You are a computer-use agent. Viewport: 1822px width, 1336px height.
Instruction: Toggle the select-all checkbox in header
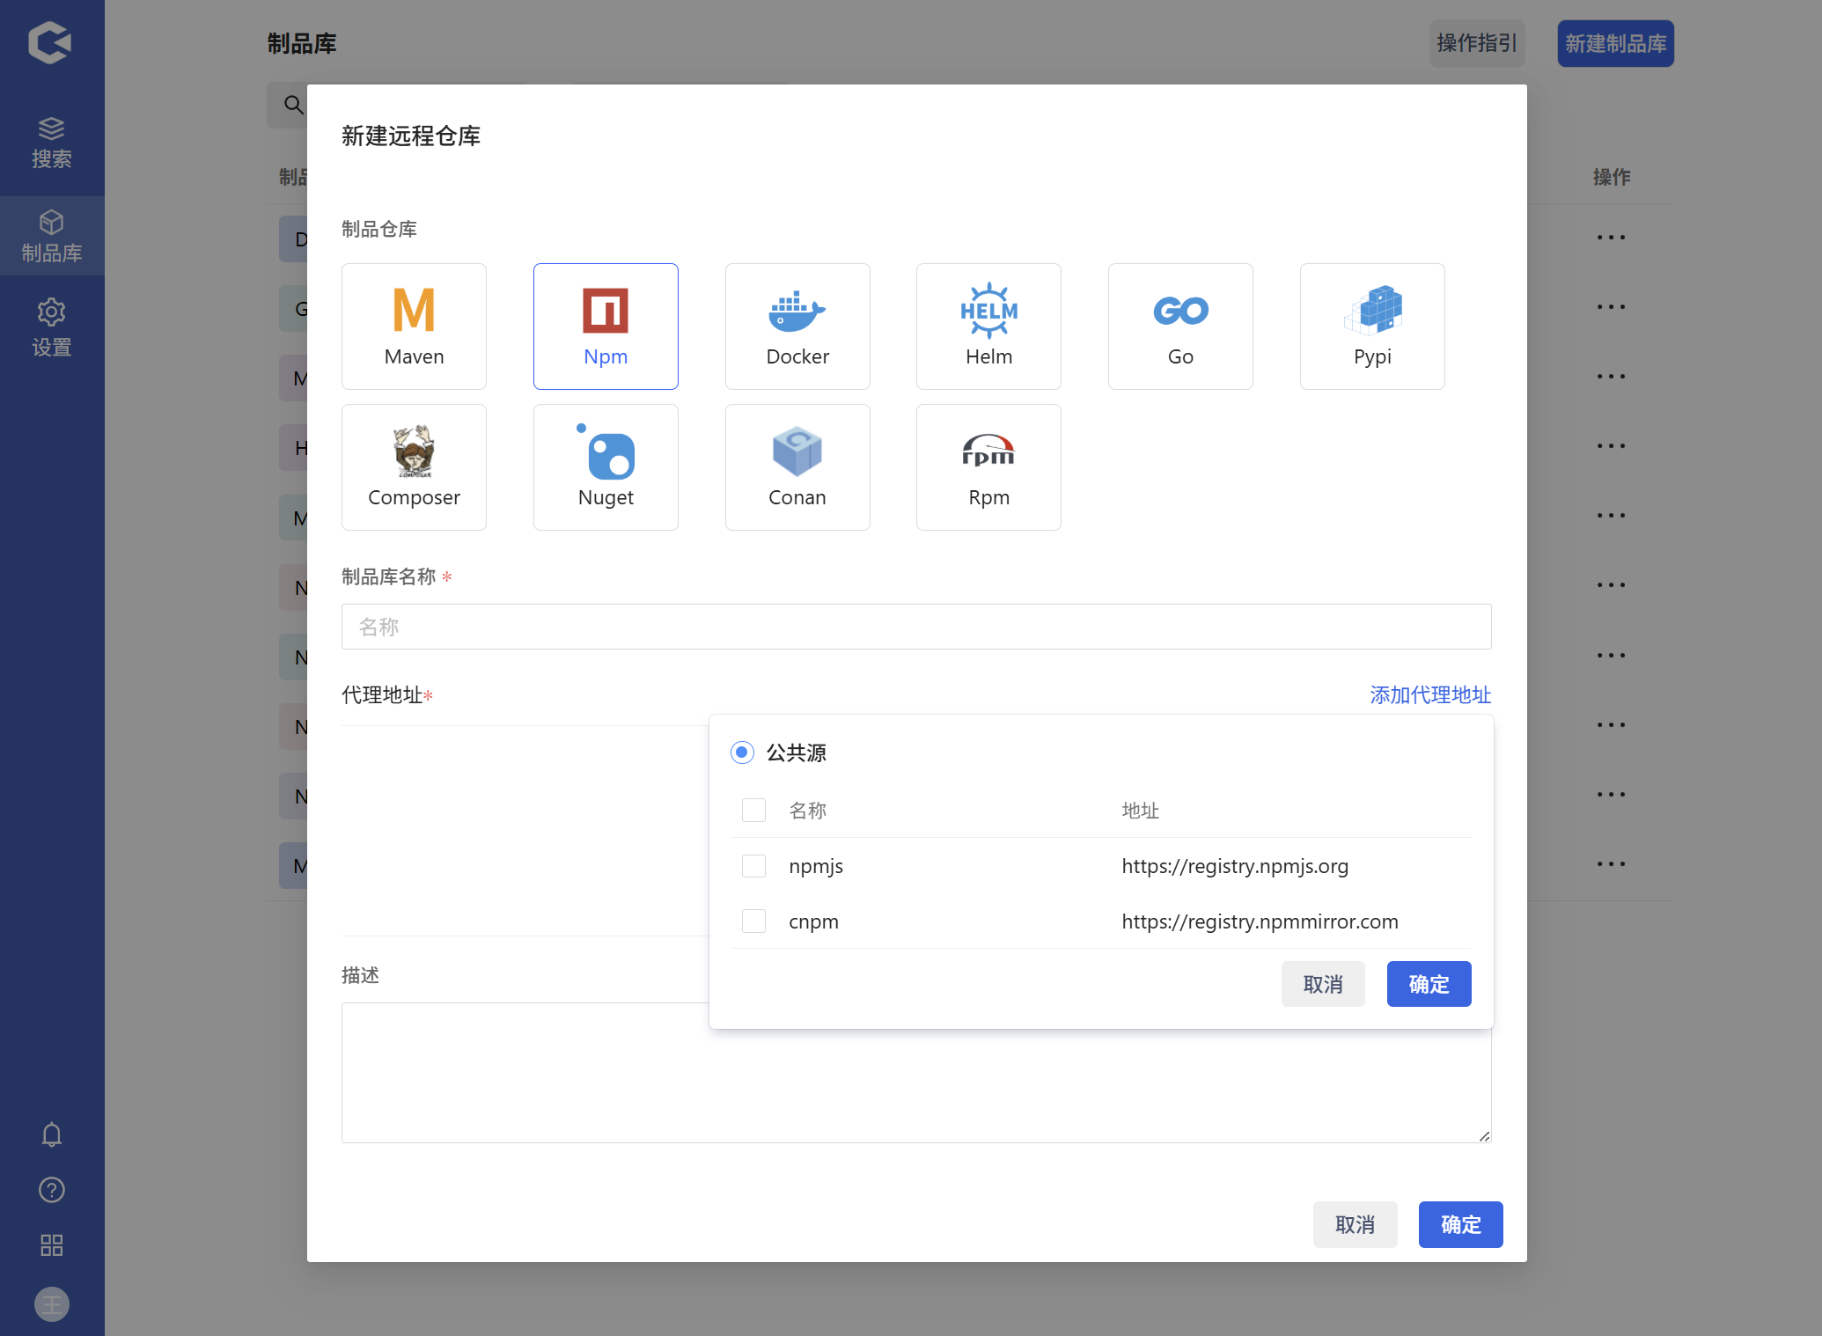(753, 811)
